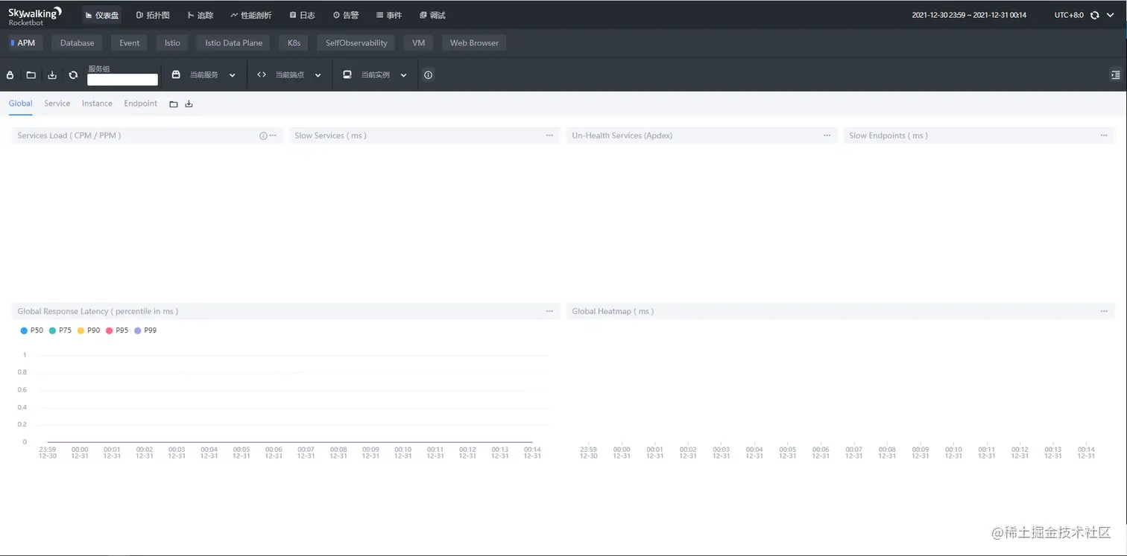This screenshot has width=1127, height=556.
Task: Click the refresh icon left of 服务组
Action: pos(73,75)
